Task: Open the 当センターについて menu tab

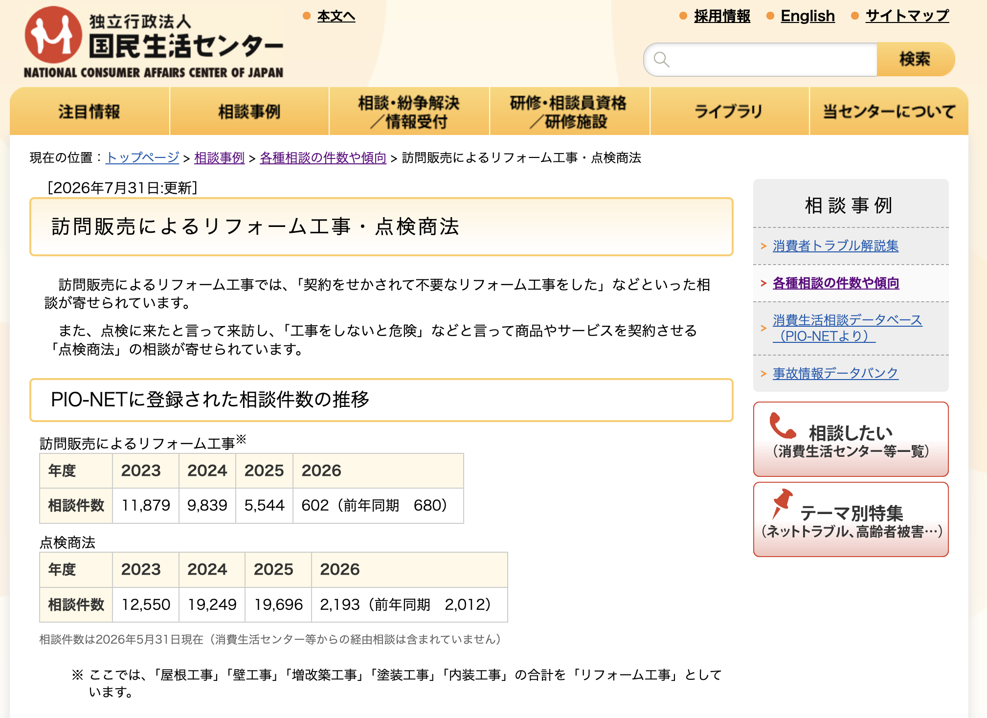Action: point(889,112)
